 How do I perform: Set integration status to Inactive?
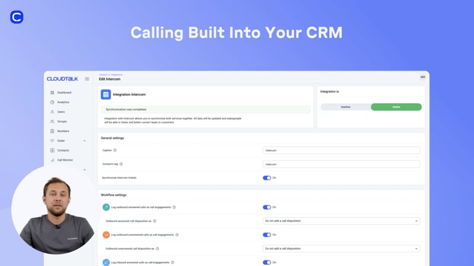point(346,107)
